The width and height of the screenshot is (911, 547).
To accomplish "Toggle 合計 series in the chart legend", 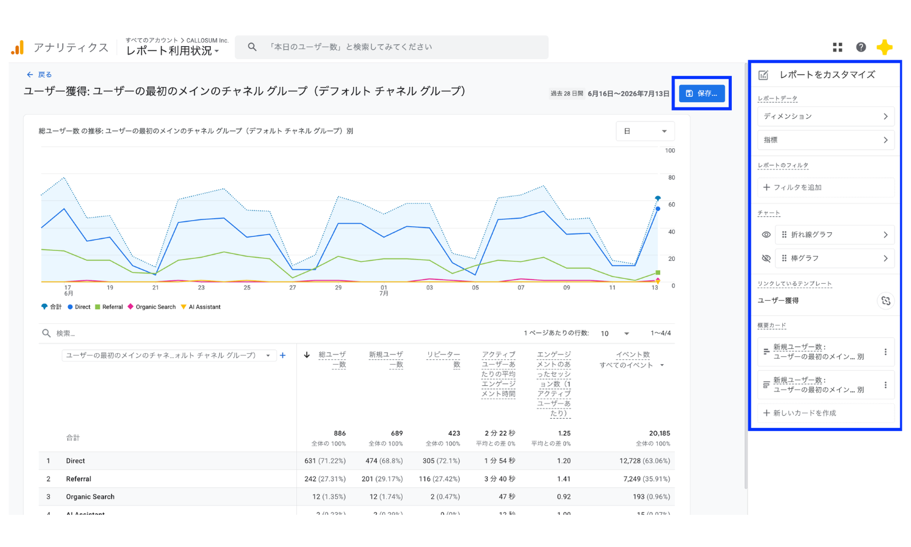I will pyautogui.click(x=52, y=307).
